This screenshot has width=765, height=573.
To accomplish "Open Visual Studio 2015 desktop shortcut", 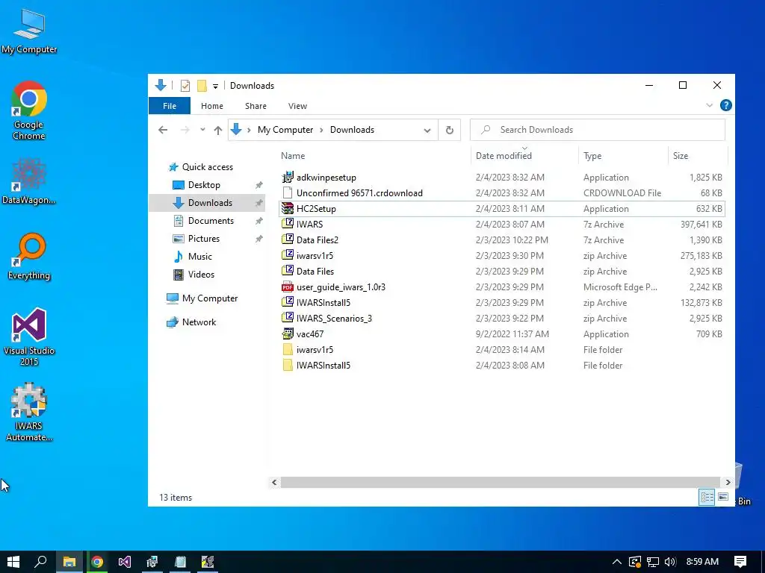I will coord(29,336).
